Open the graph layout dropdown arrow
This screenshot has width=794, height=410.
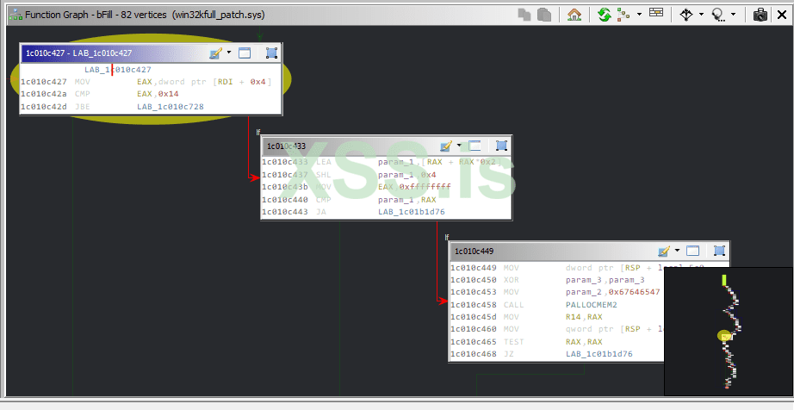point(639,15)
